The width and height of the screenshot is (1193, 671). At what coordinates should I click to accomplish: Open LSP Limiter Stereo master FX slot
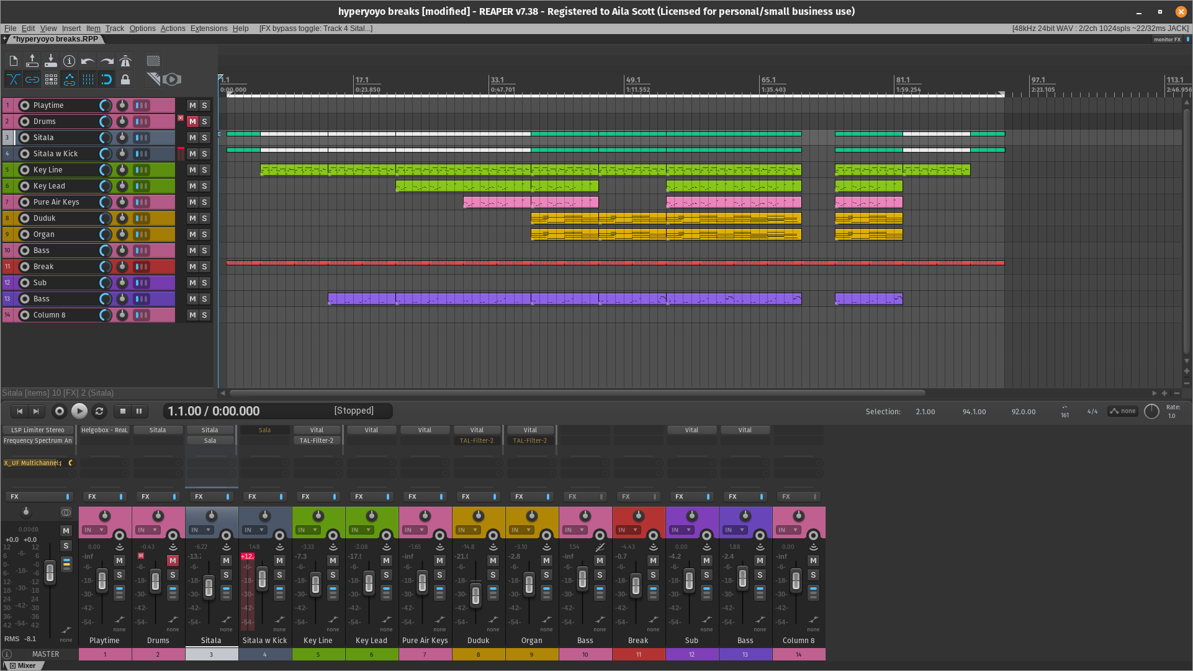[x=38, y=430]
